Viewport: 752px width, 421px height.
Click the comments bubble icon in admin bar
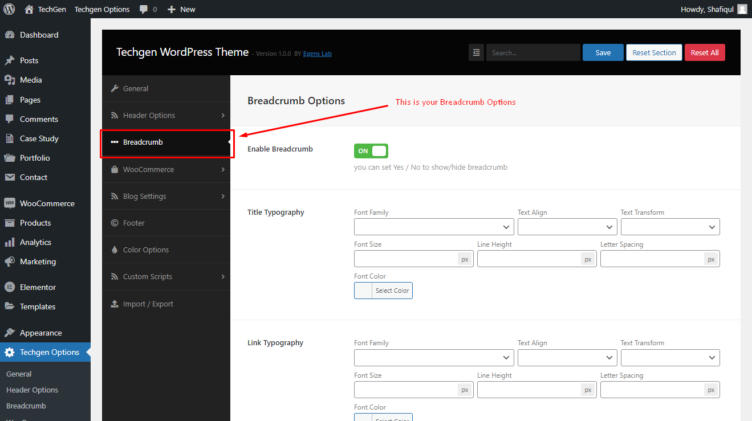(x=144, y=10)
